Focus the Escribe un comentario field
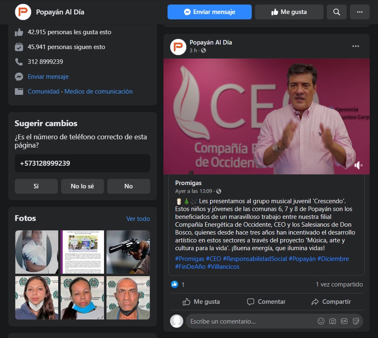Viewport: 378px width, 338px height. click(251, 322)
